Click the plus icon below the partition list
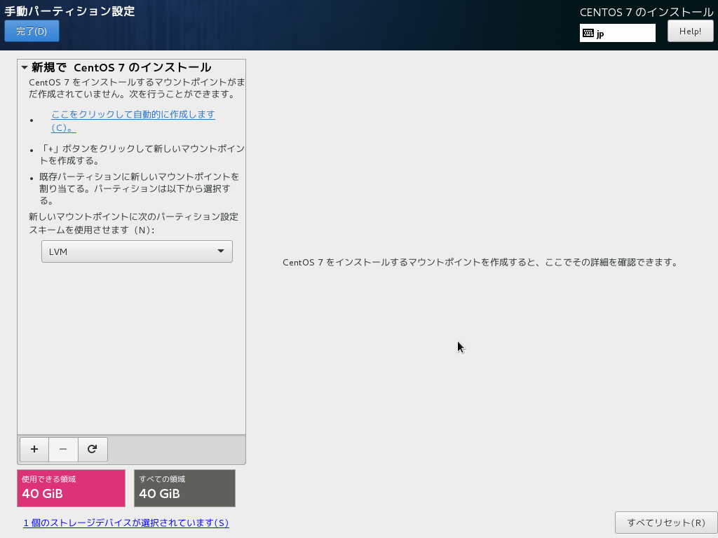The height and width of the screenshot is (538, 718). (x=34, y=449)
